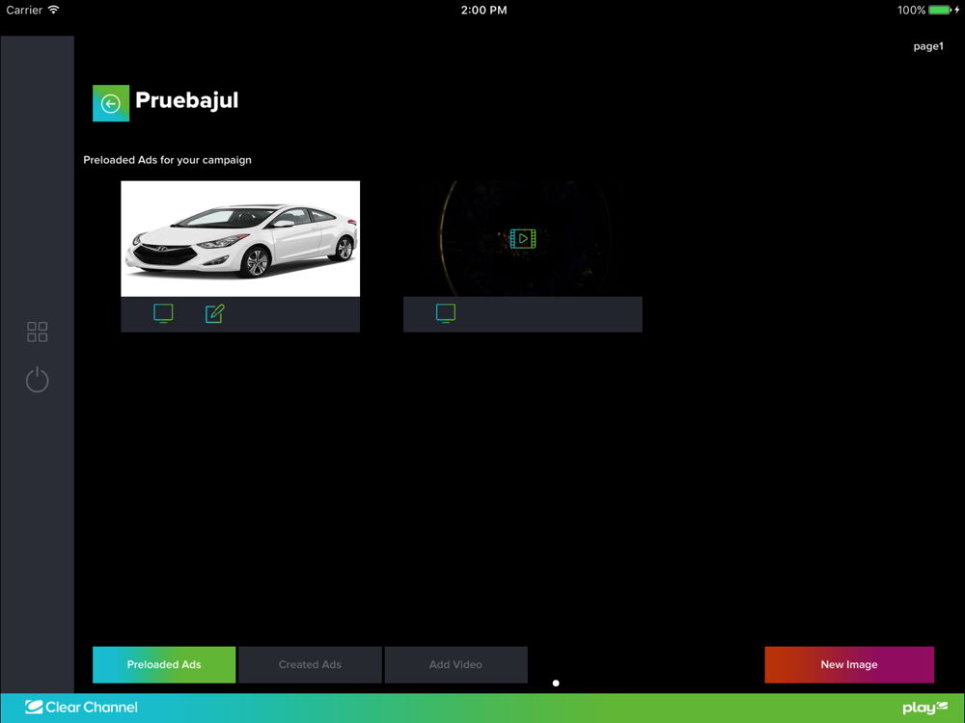
Task: Tap the page indicator dot
Action: [x=556, y=683]
